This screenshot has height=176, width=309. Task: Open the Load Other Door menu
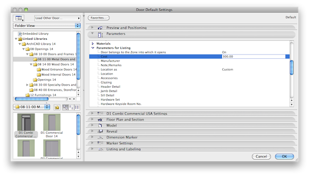pos(57,18)
